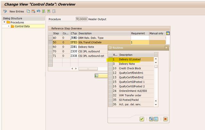The image size is (205, 130).
Task: Open Control Data node in Dialog Structure
Action: point(22,26)
